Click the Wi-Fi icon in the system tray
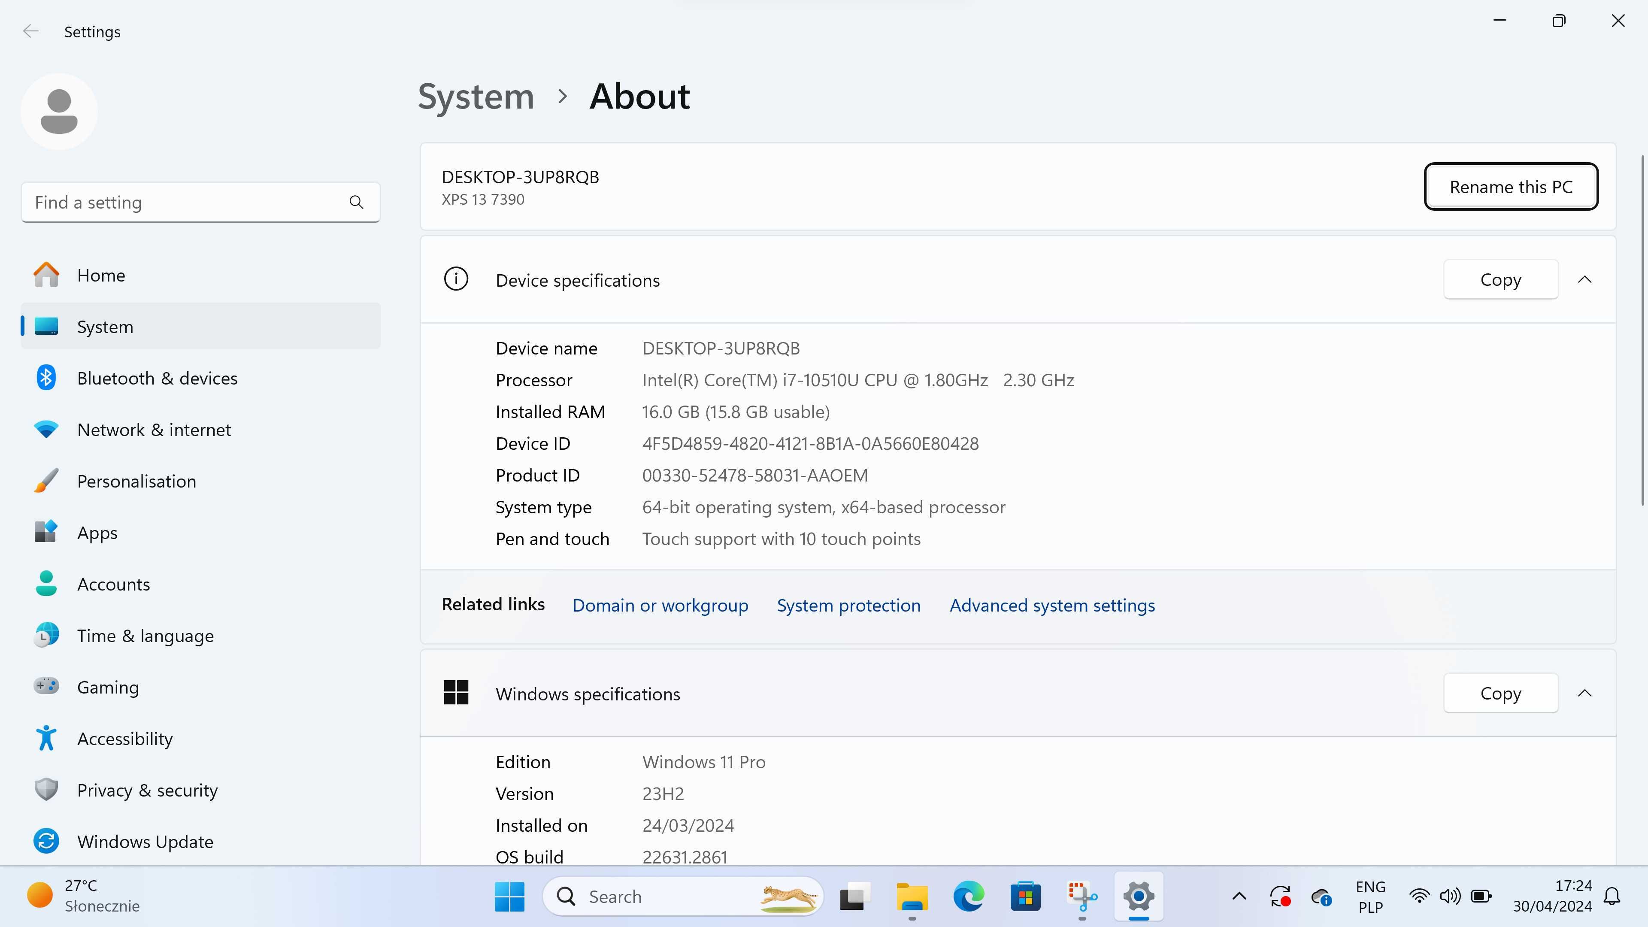This screenshot has height=927, width=1648. pos(1419,896)
